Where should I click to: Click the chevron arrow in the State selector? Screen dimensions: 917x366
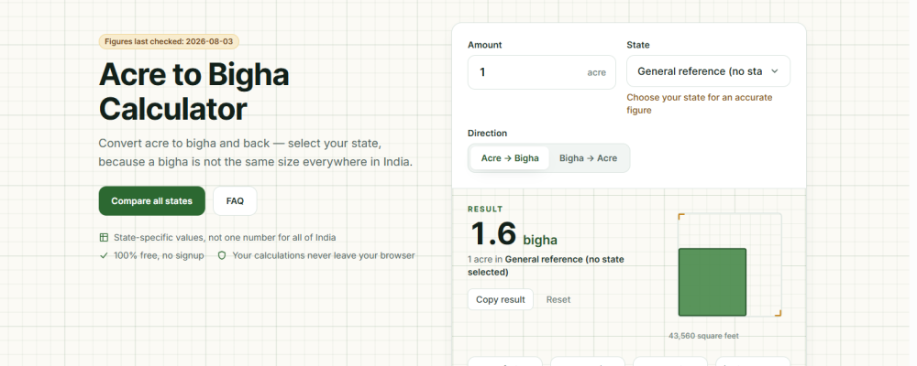775,71
